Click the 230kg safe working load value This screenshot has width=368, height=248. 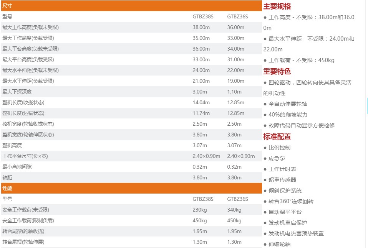199,210
